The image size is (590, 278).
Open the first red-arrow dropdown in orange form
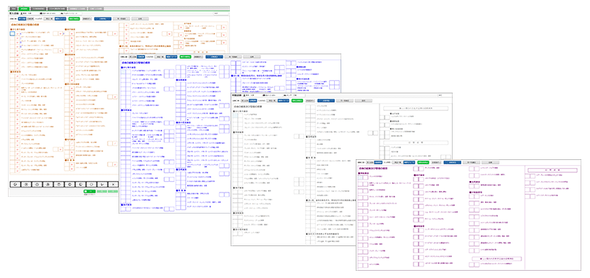pyautogui.click(x=17, y=33)
